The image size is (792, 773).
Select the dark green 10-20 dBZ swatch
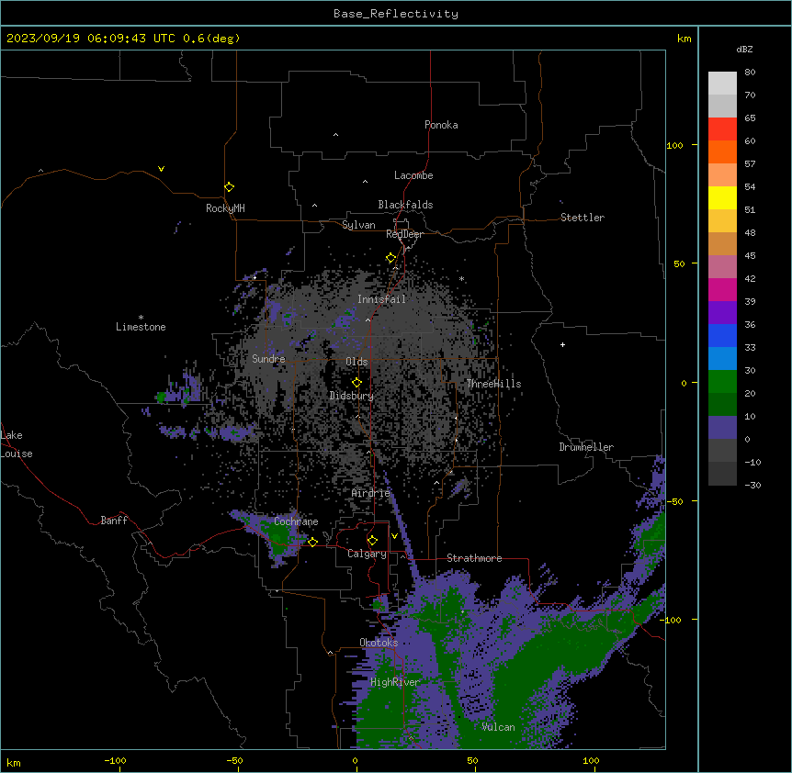722,405
